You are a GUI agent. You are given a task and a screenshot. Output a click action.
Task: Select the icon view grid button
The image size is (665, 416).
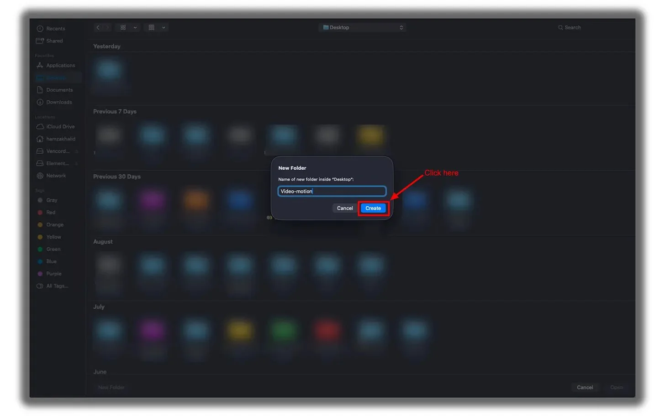123,28
